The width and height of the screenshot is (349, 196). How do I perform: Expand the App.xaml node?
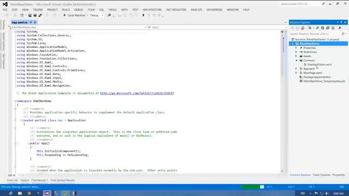click(x=296, y=69)
